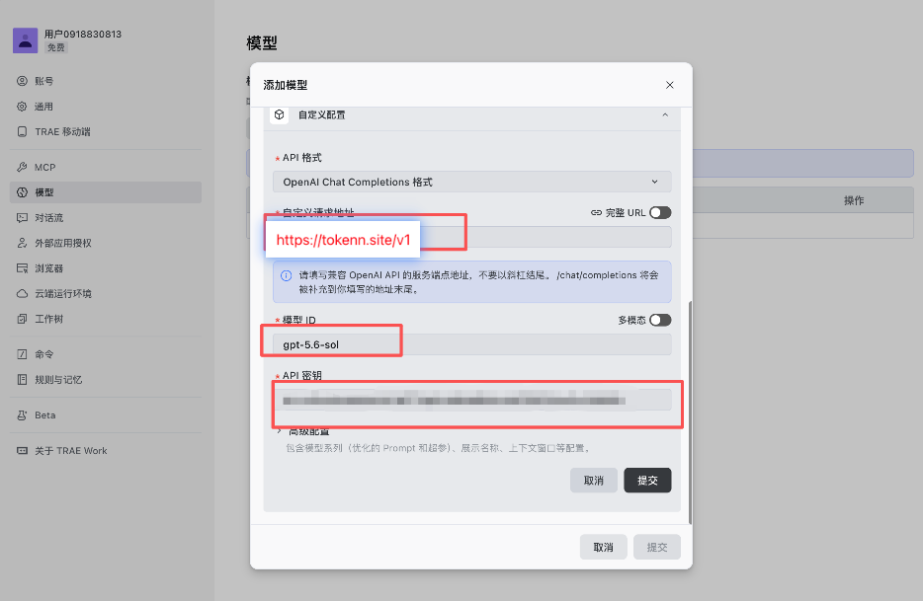Open the 命令 settings
Viewport: 923px width, 601px height.
click(106, 354)
